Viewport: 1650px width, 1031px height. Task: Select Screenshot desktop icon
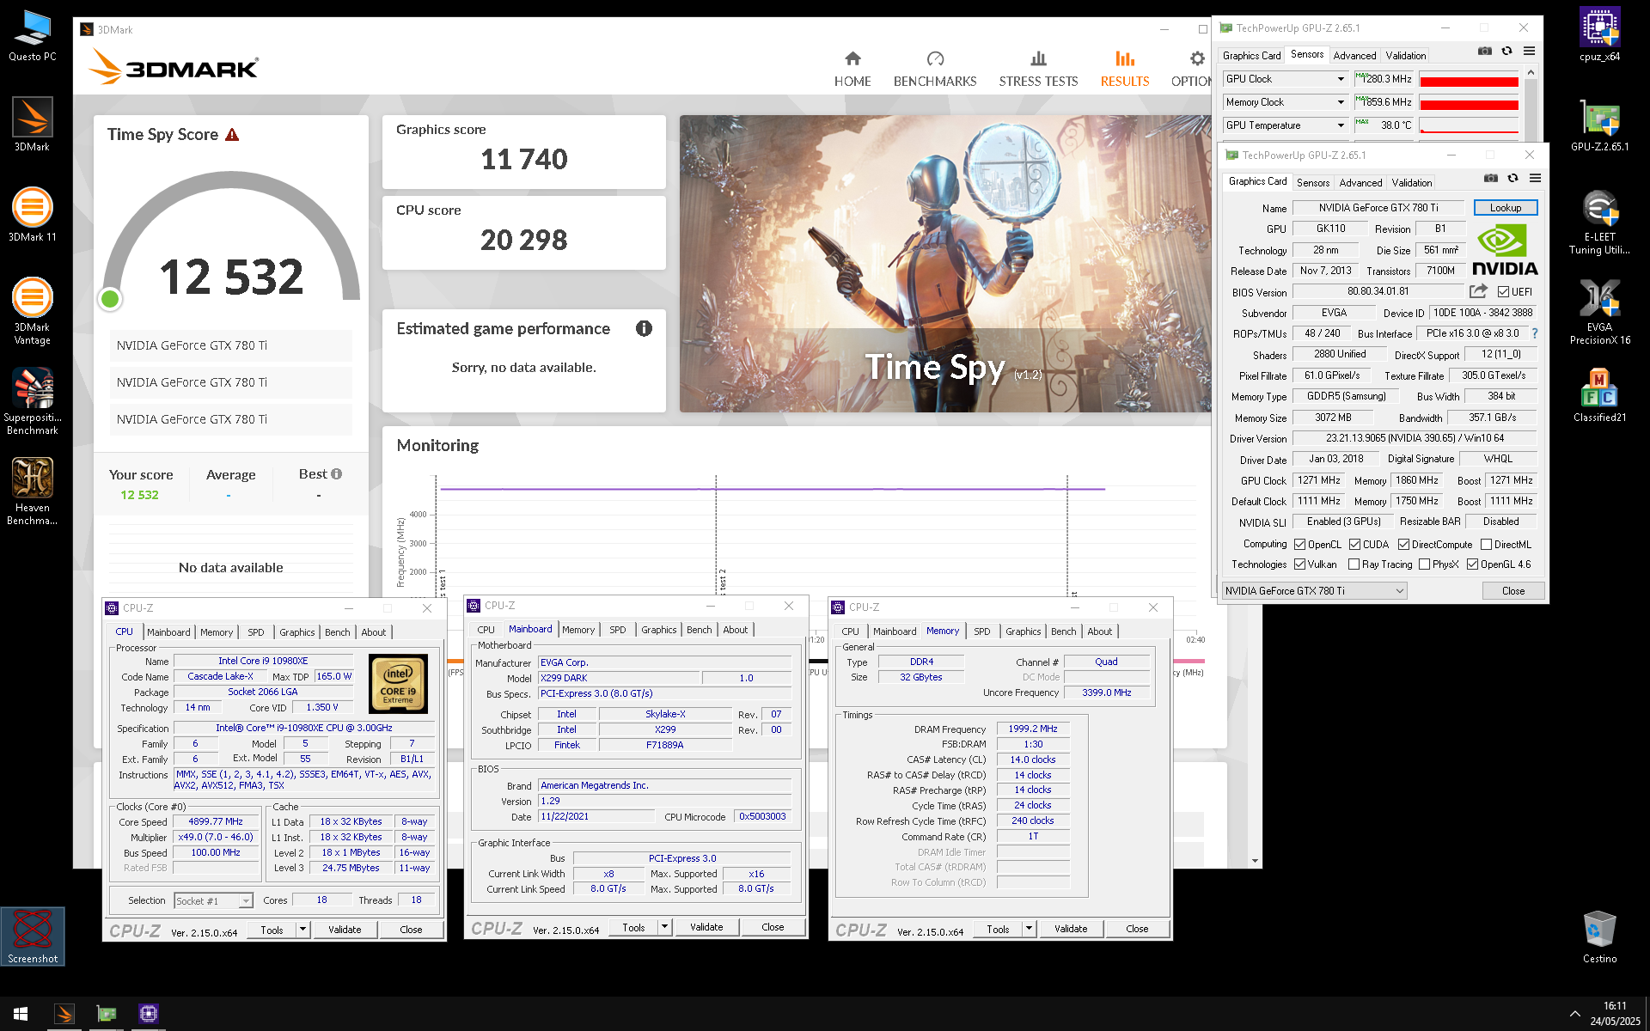click(x=33, y=936)
